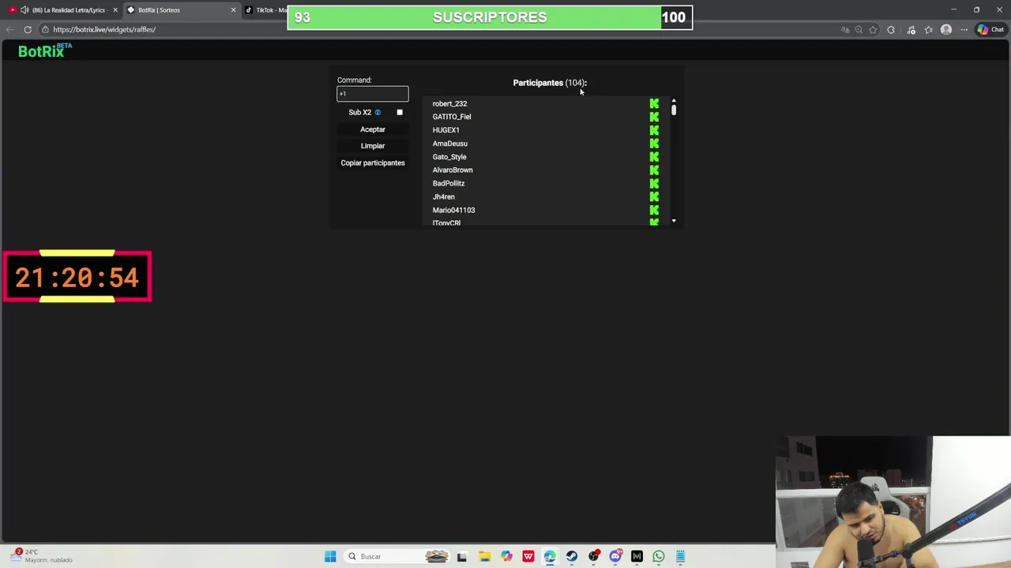Viewport: 1011px width, 568px height.
Task: Click the participants list scrollbar thumb
Action: (674, 110)
